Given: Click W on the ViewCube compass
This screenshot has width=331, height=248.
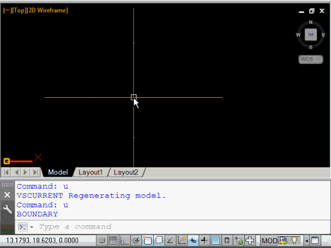Looking at the screenshot, I should (x=298, y=35).
